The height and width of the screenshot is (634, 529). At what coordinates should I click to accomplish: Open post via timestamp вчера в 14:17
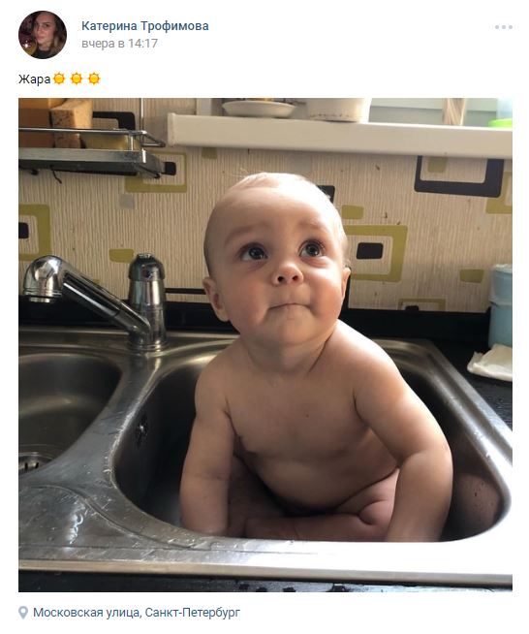coord(119,44)
